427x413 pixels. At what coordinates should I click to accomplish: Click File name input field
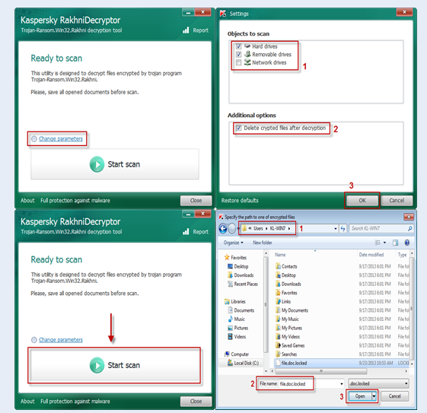(310, 383)
